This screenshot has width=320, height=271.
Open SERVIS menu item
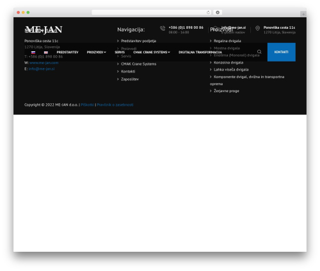(x=120, y=53)
